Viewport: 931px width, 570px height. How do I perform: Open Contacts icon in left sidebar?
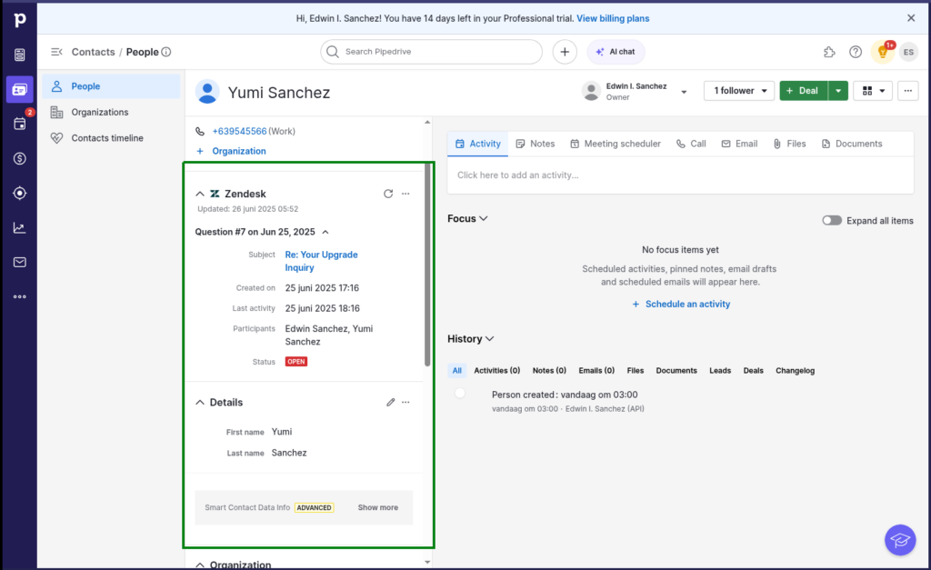coord(20,90)
